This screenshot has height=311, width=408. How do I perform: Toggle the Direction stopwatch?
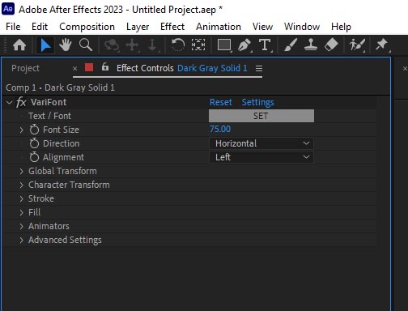click(x=34, y=143)
